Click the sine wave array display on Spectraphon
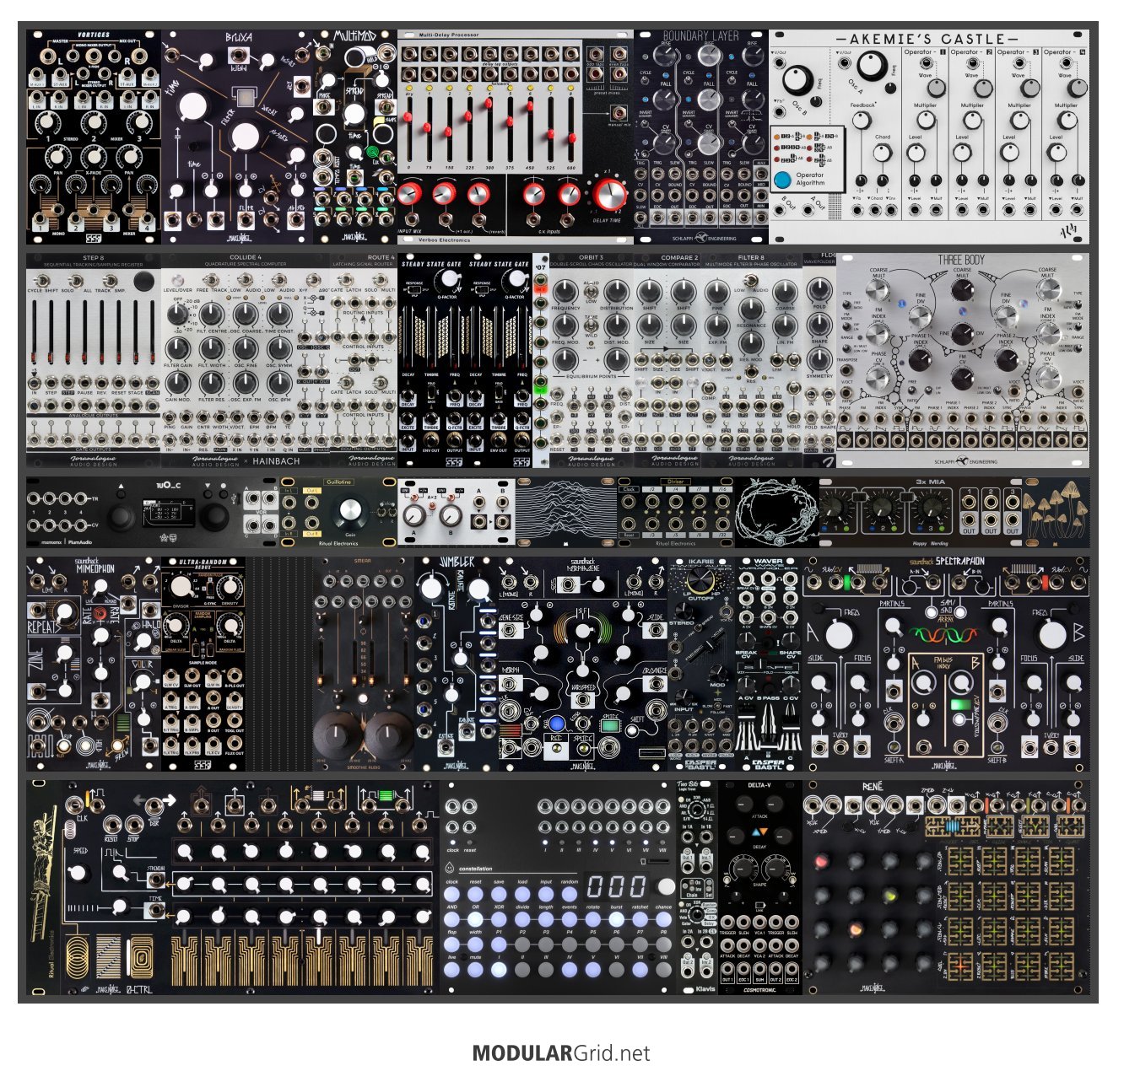This screenshot has width=1124, height=1071. tap(947, 633)
